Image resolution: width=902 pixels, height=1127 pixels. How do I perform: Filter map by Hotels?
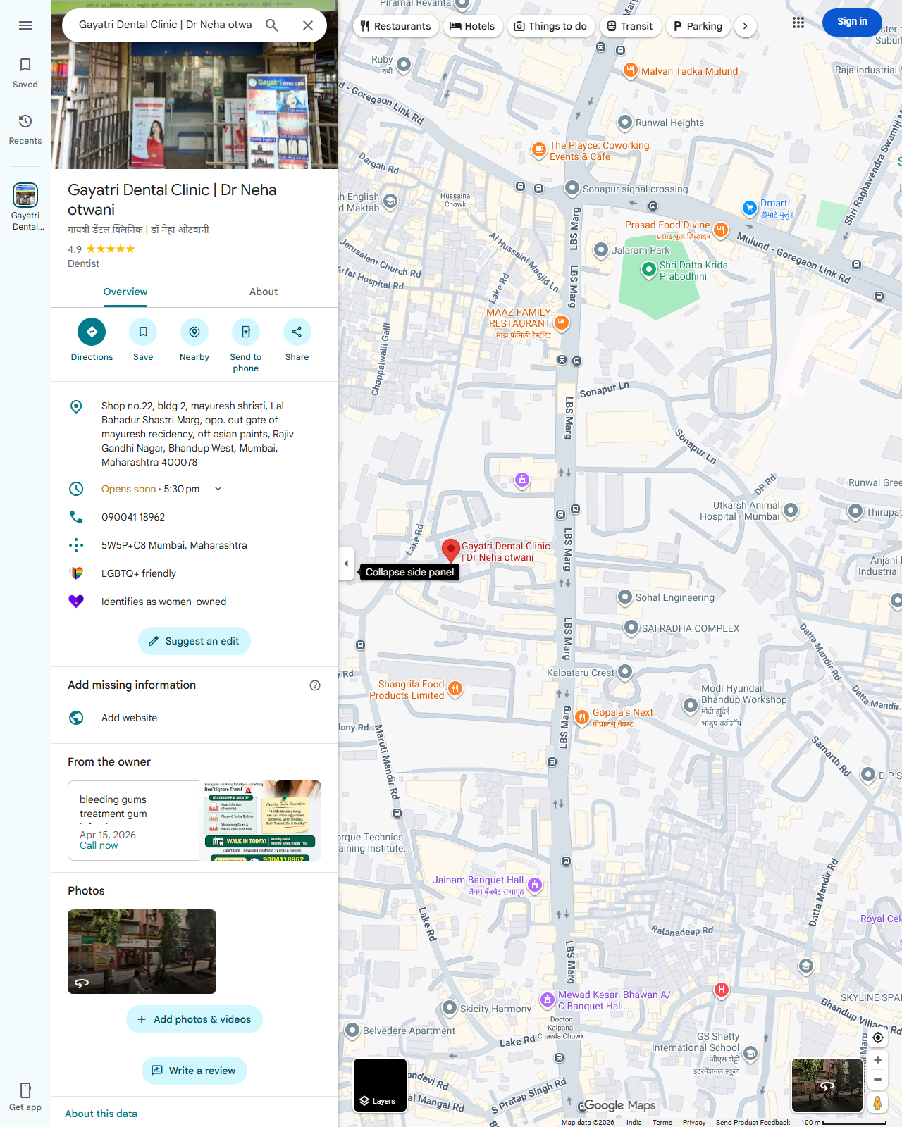click(x=472, y=26)
